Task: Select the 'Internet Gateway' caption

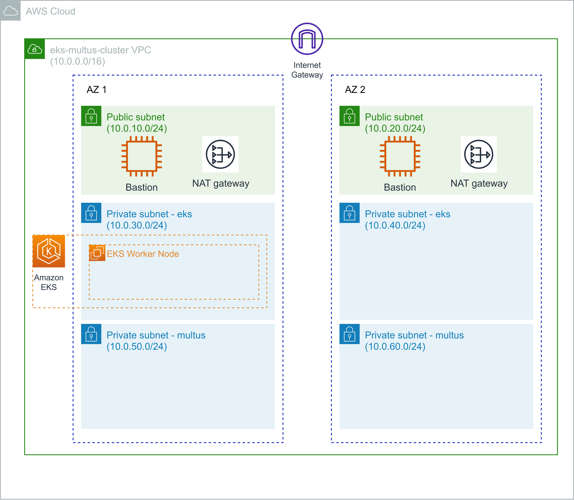Action: [x=307, y=70]
